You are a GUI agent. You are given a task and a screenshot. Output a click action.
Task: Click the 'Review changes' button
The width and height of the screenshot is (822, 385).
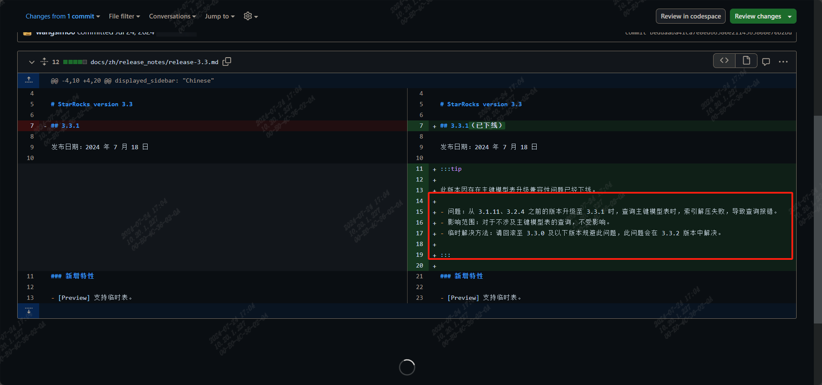(x=757, y=16)
